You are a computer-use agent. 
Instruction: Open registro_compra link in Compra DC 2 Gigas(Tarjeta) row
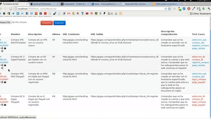click(200, 62)
